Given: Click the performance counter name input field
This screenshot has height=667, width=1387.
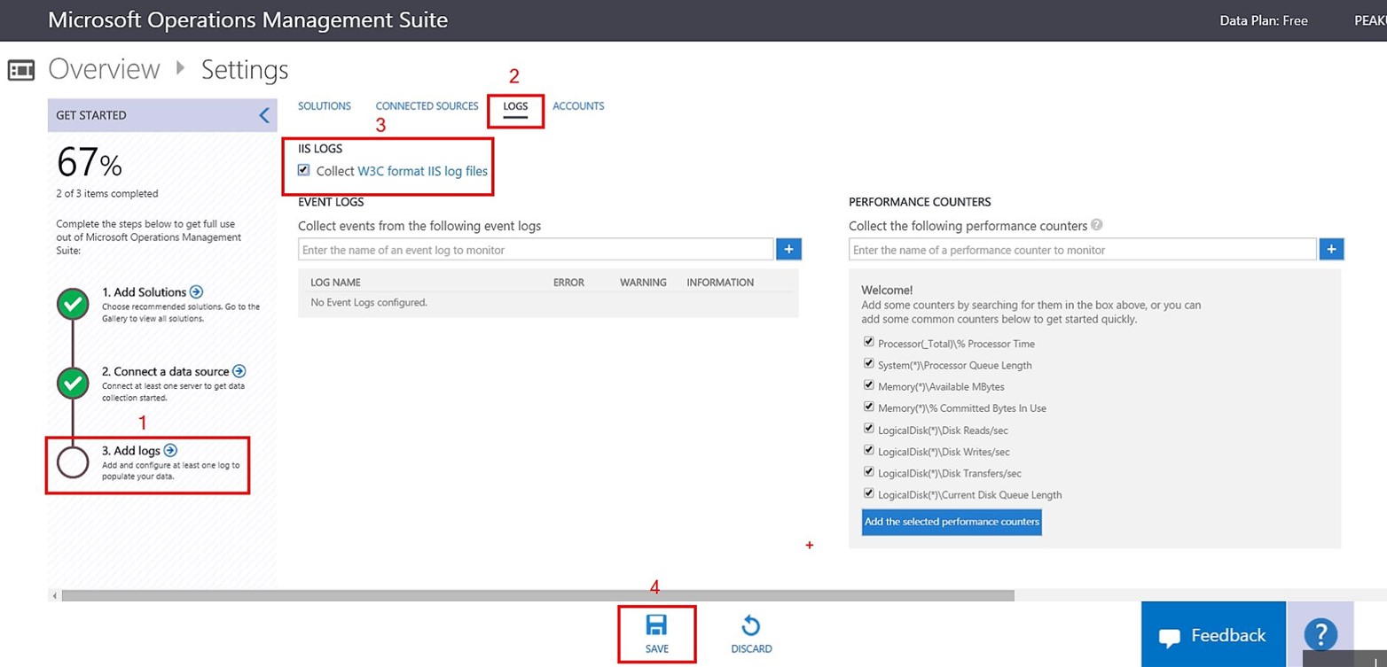Looking at the screenshot, I should pyautogui.click(x=1082, y=250).
